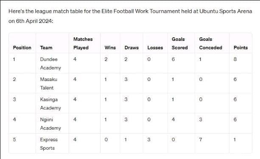Click the Express Sports team cell
Viewport: 260px width, 159px height.
coord(49,144)
